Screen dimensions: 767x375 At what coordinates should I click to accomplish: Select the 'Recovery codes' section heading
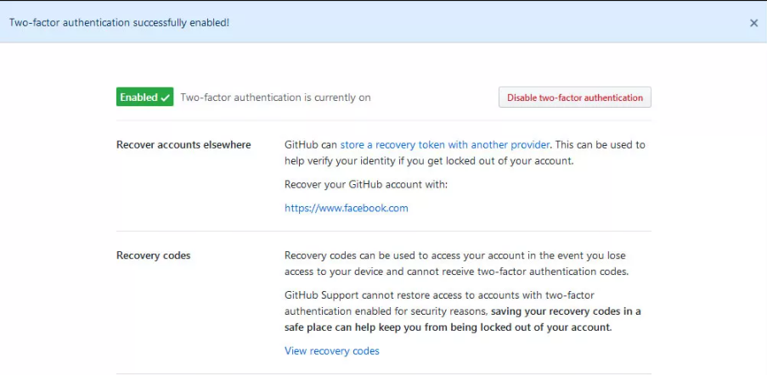(x=154, y=255)
